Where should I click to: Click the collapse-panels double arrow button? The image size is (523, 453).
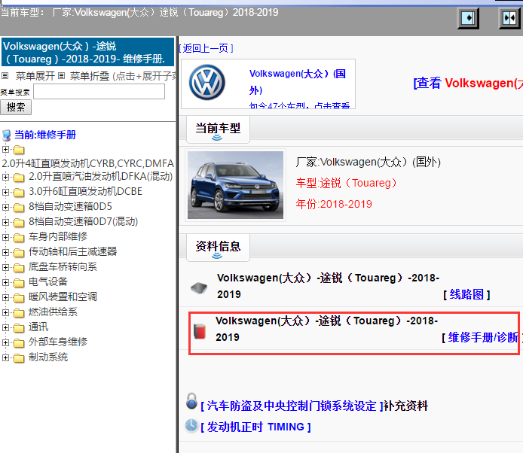509,17
